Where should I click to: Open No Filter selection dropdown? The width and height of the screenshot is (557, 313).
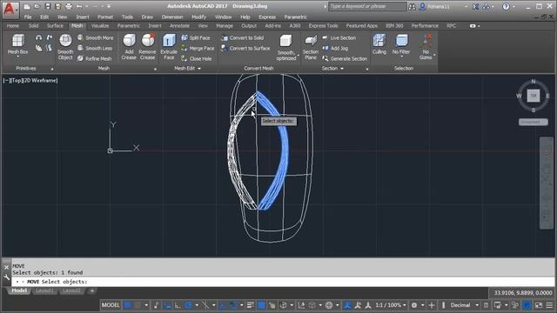[x=401, y=45]
